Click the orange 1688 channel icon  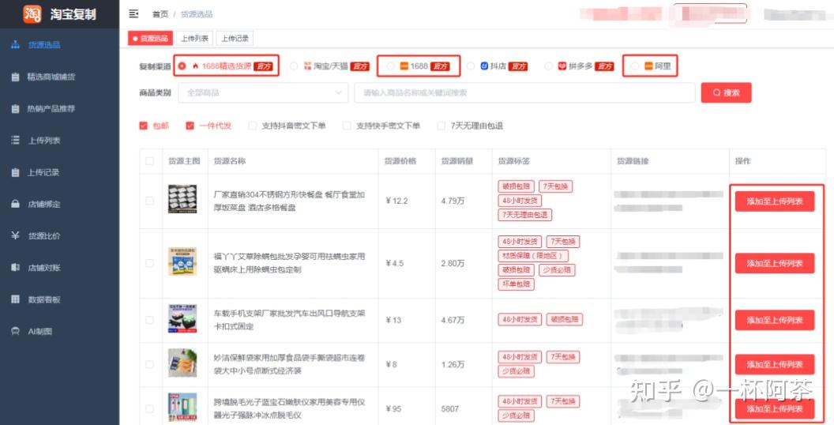point(404,66)
